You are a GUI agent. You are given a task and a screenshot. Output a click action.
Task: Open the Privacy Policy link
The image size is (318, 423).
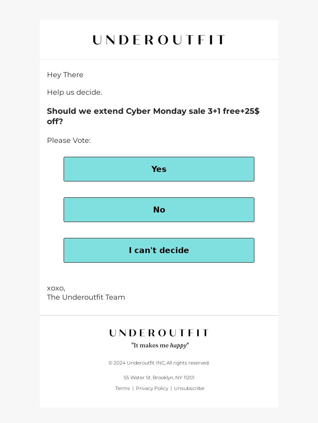(x=152, y=388)
